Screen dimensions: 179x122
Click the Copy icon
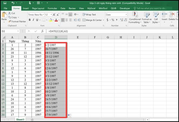[9, 17]
